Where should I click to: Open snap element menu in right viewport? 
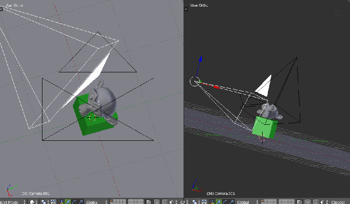coord(323,202)
